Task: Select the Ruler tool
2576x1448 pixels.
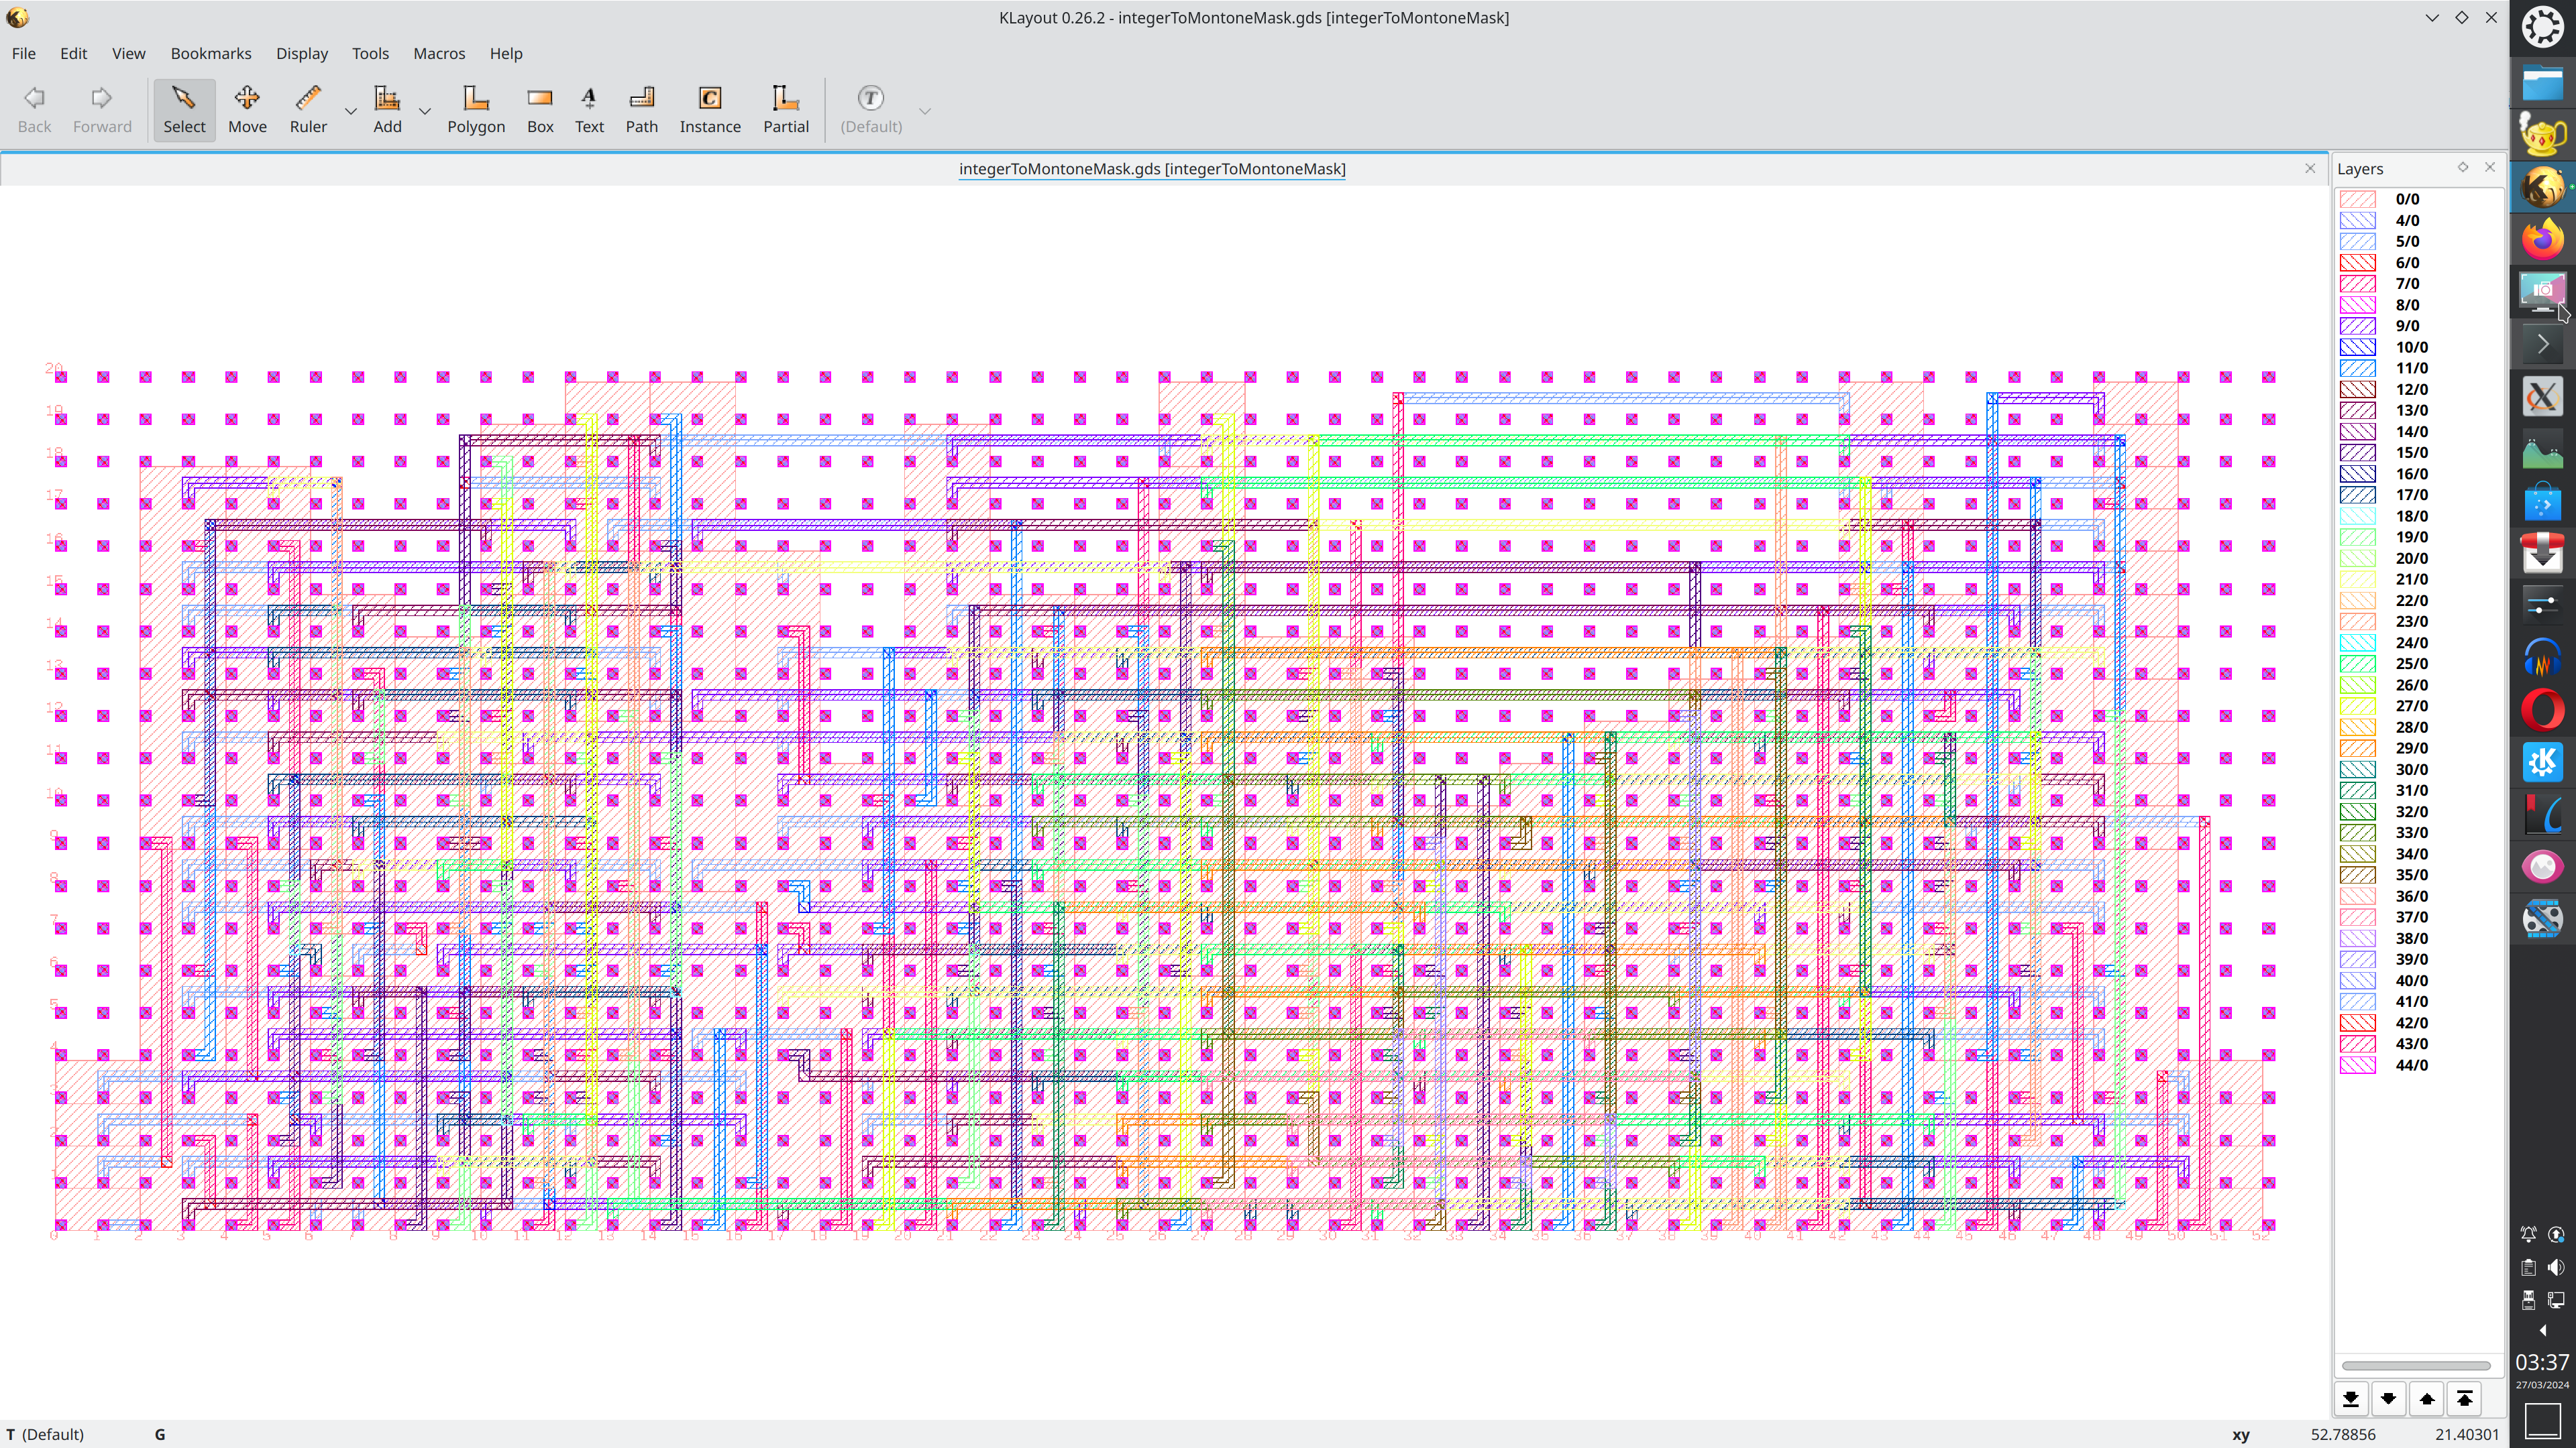Action: (308, 109)
